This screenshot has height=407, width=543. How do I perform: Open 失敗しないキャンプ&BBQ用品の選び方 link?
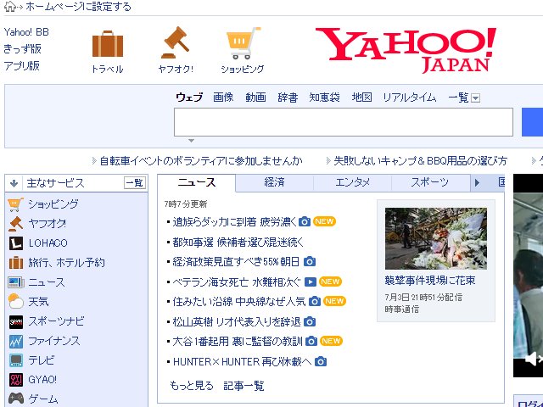tap(421, 161)
